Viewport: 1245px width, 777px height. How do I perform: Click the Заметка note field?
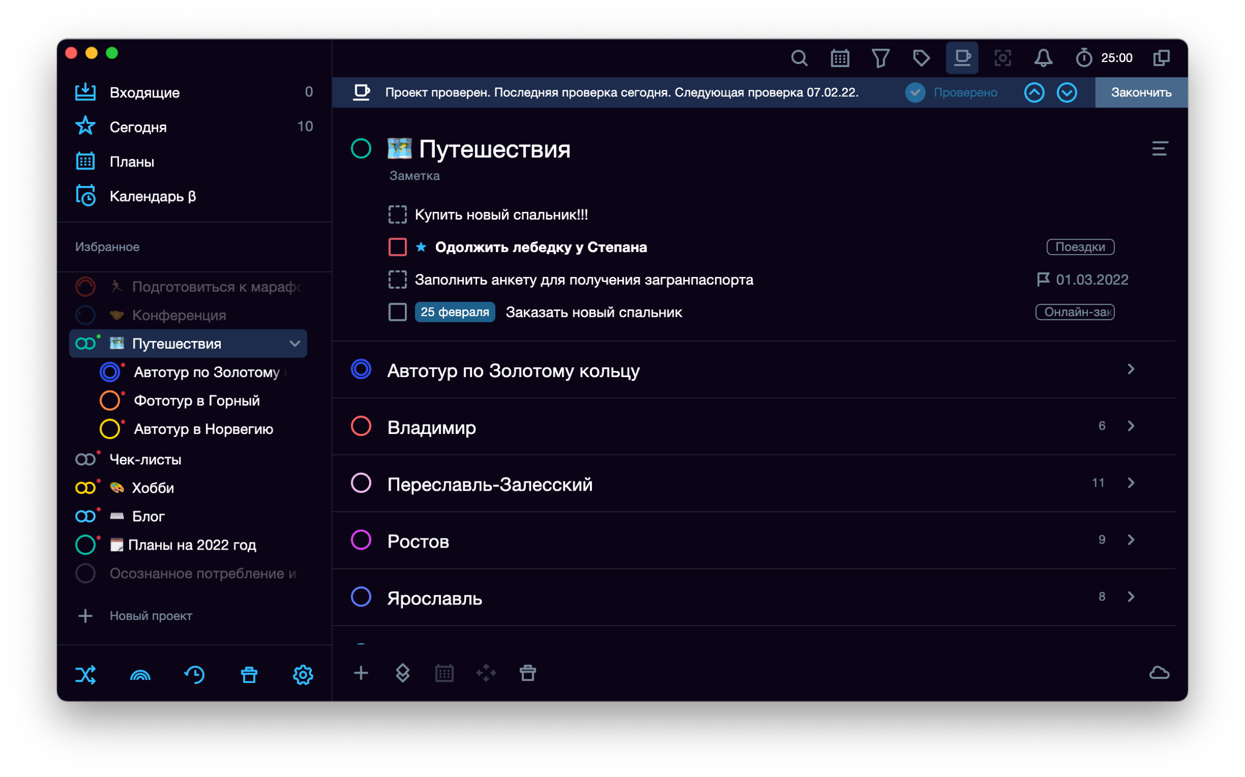(x=414, y=176)
